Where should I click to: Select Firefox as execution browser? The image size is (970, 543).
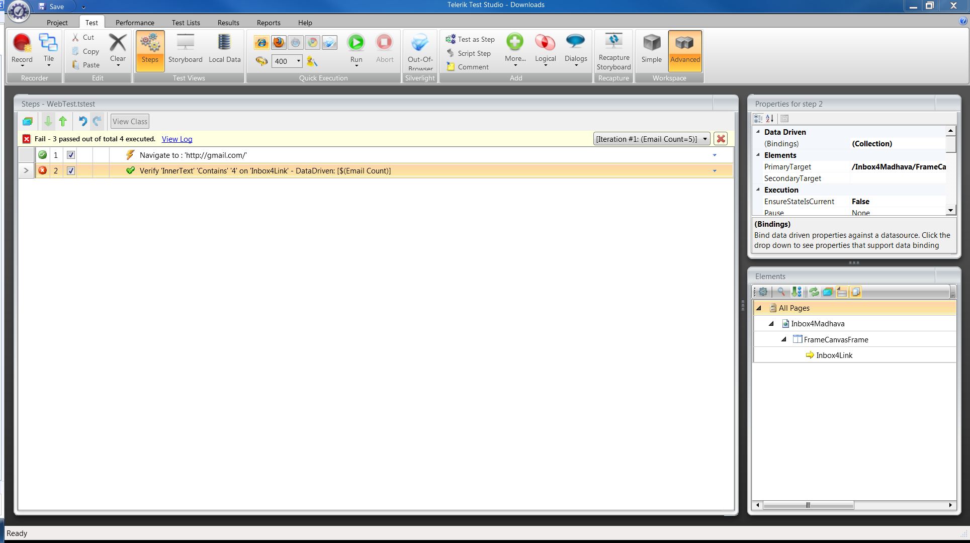278,43
